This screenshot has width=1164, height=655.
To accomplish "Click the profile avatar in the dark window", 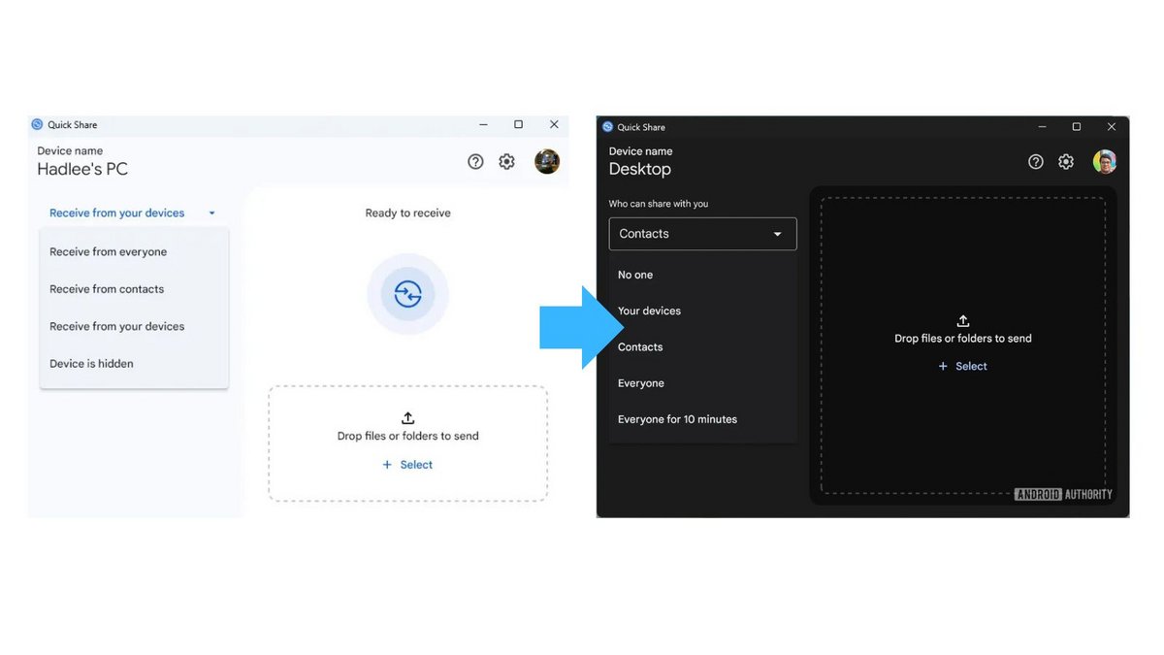I will click(x=1104, y=161).
